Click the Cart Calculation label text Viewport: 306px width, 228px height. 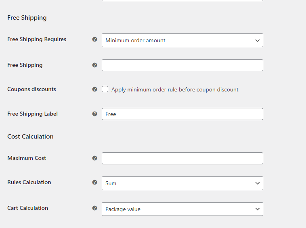(x=27, y=208)
